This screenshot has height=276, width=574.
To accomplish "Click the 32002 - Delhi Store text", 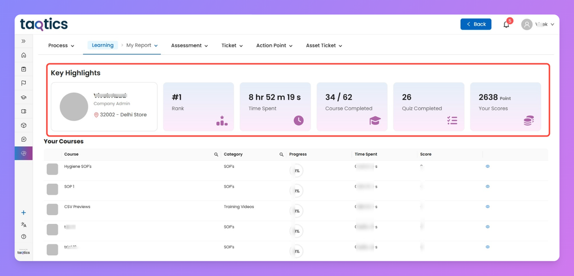I will [123, 115].
